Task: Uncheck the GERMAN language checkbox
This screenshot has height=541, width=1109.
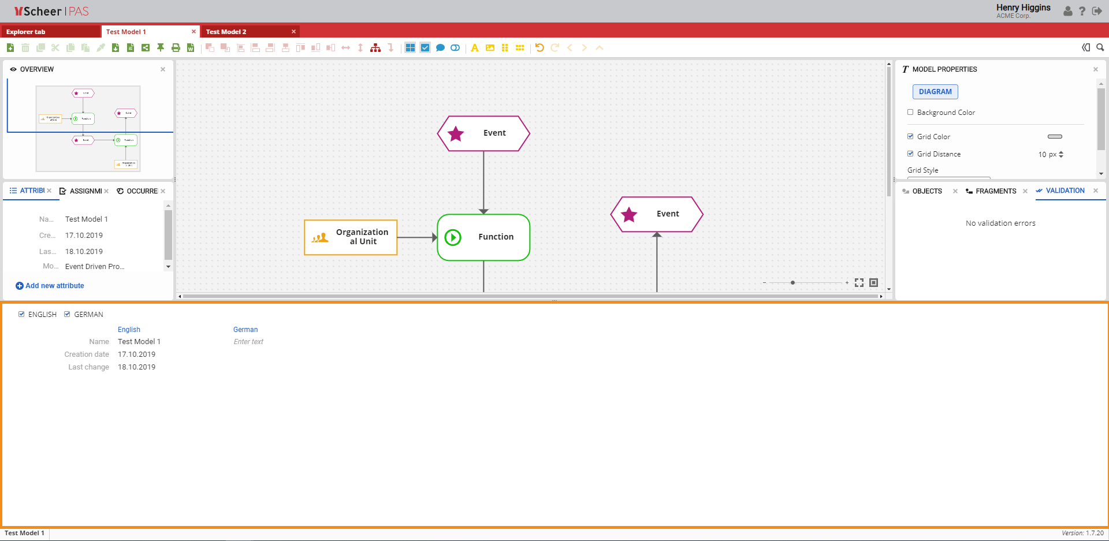Action: (67, 315)
